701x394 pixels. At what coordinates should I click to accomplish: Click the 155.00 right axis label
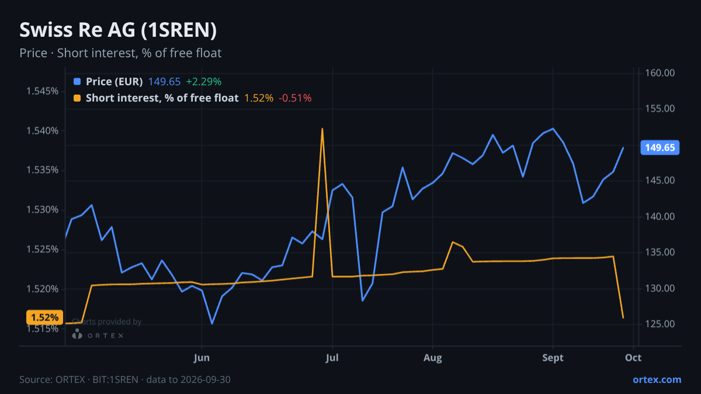[x=660, y=109]
